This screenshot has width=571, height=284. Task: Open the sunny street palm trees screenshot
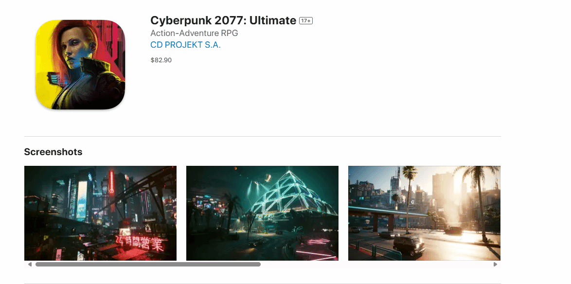tap(424, 213)
